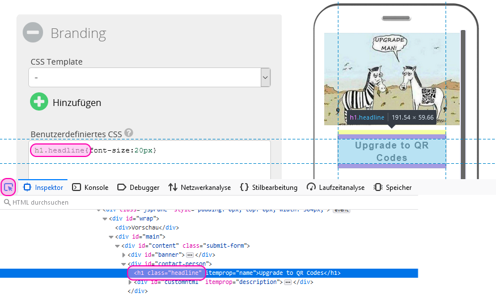496x297 pixels.
Task: Click into the custom CSS text area
Action: pyautogui.click(x=150, y=160)
